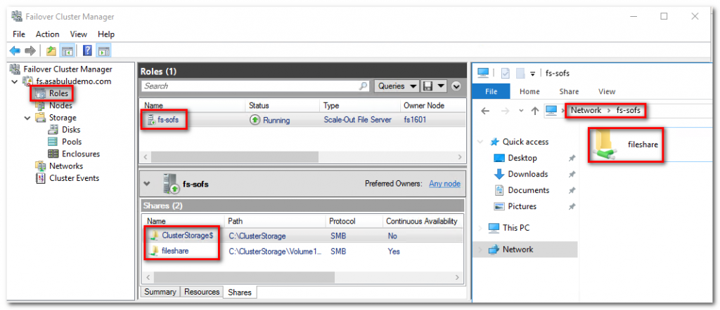
Task: Click the Forward arrow in Failover Cluster Manager toolbar
Action: [30, 50]
